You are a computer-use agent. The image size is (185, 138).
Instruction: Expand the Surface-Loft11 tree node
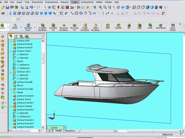(11, 72)
